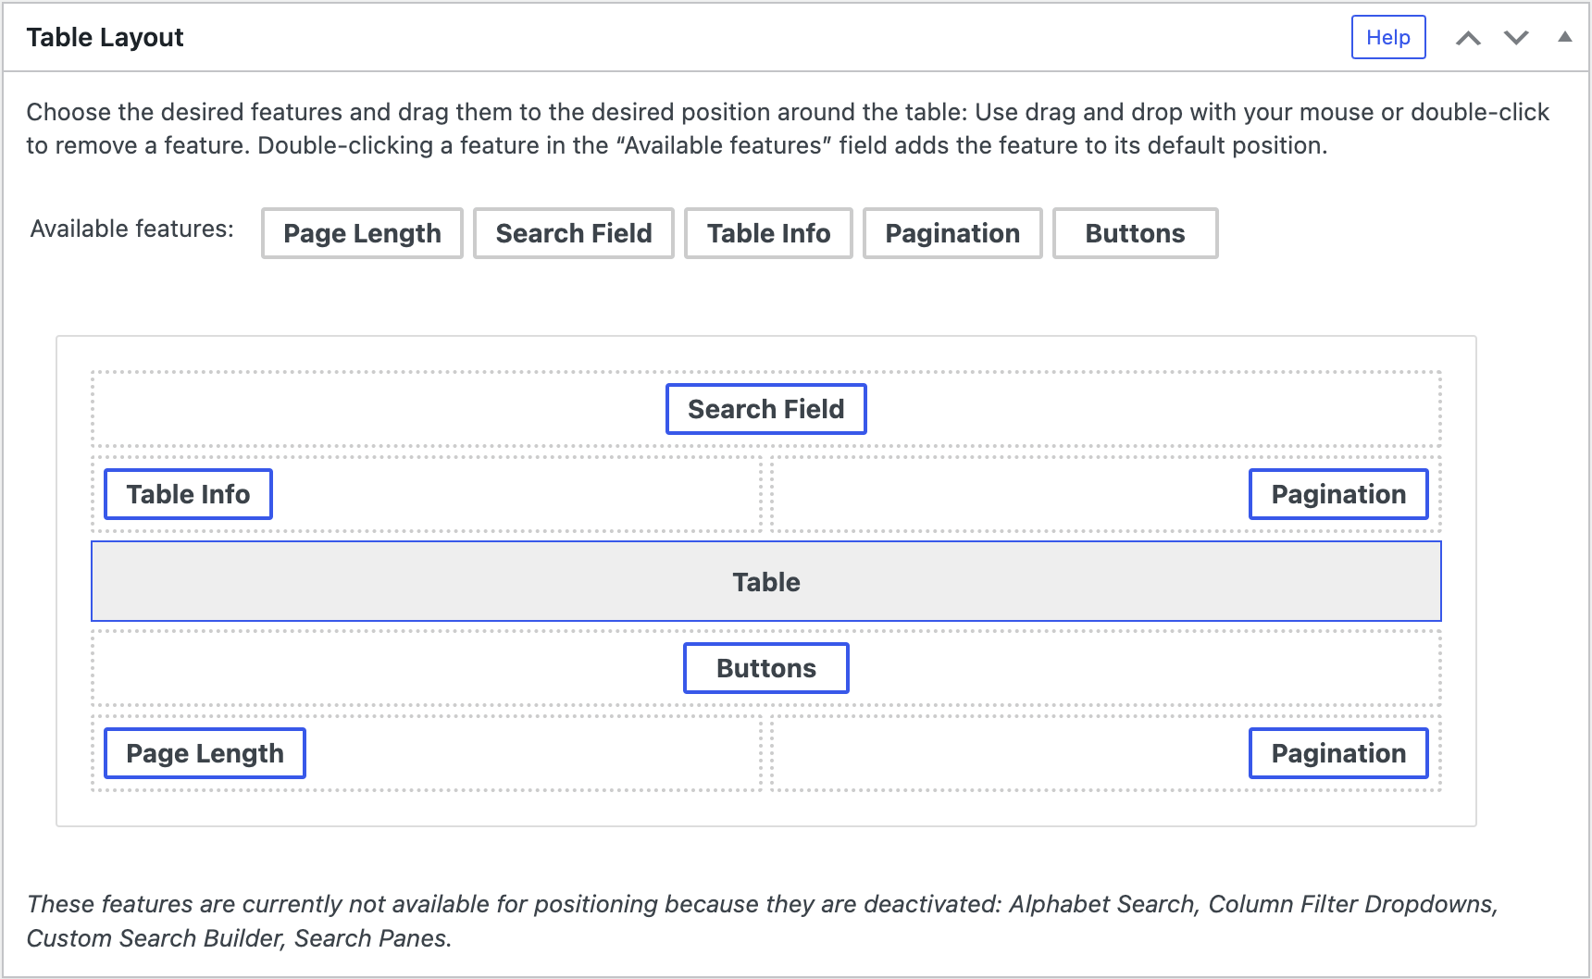1592x979 pixels.
Task: Move the Table Layout panel down
Action: point(1515,38)
